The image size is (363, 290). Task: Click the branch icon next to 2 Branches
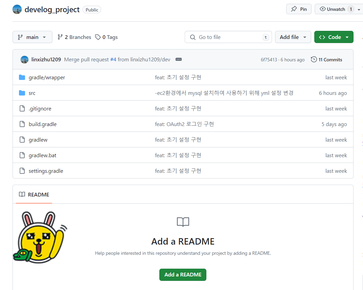[x=60, y=37]
